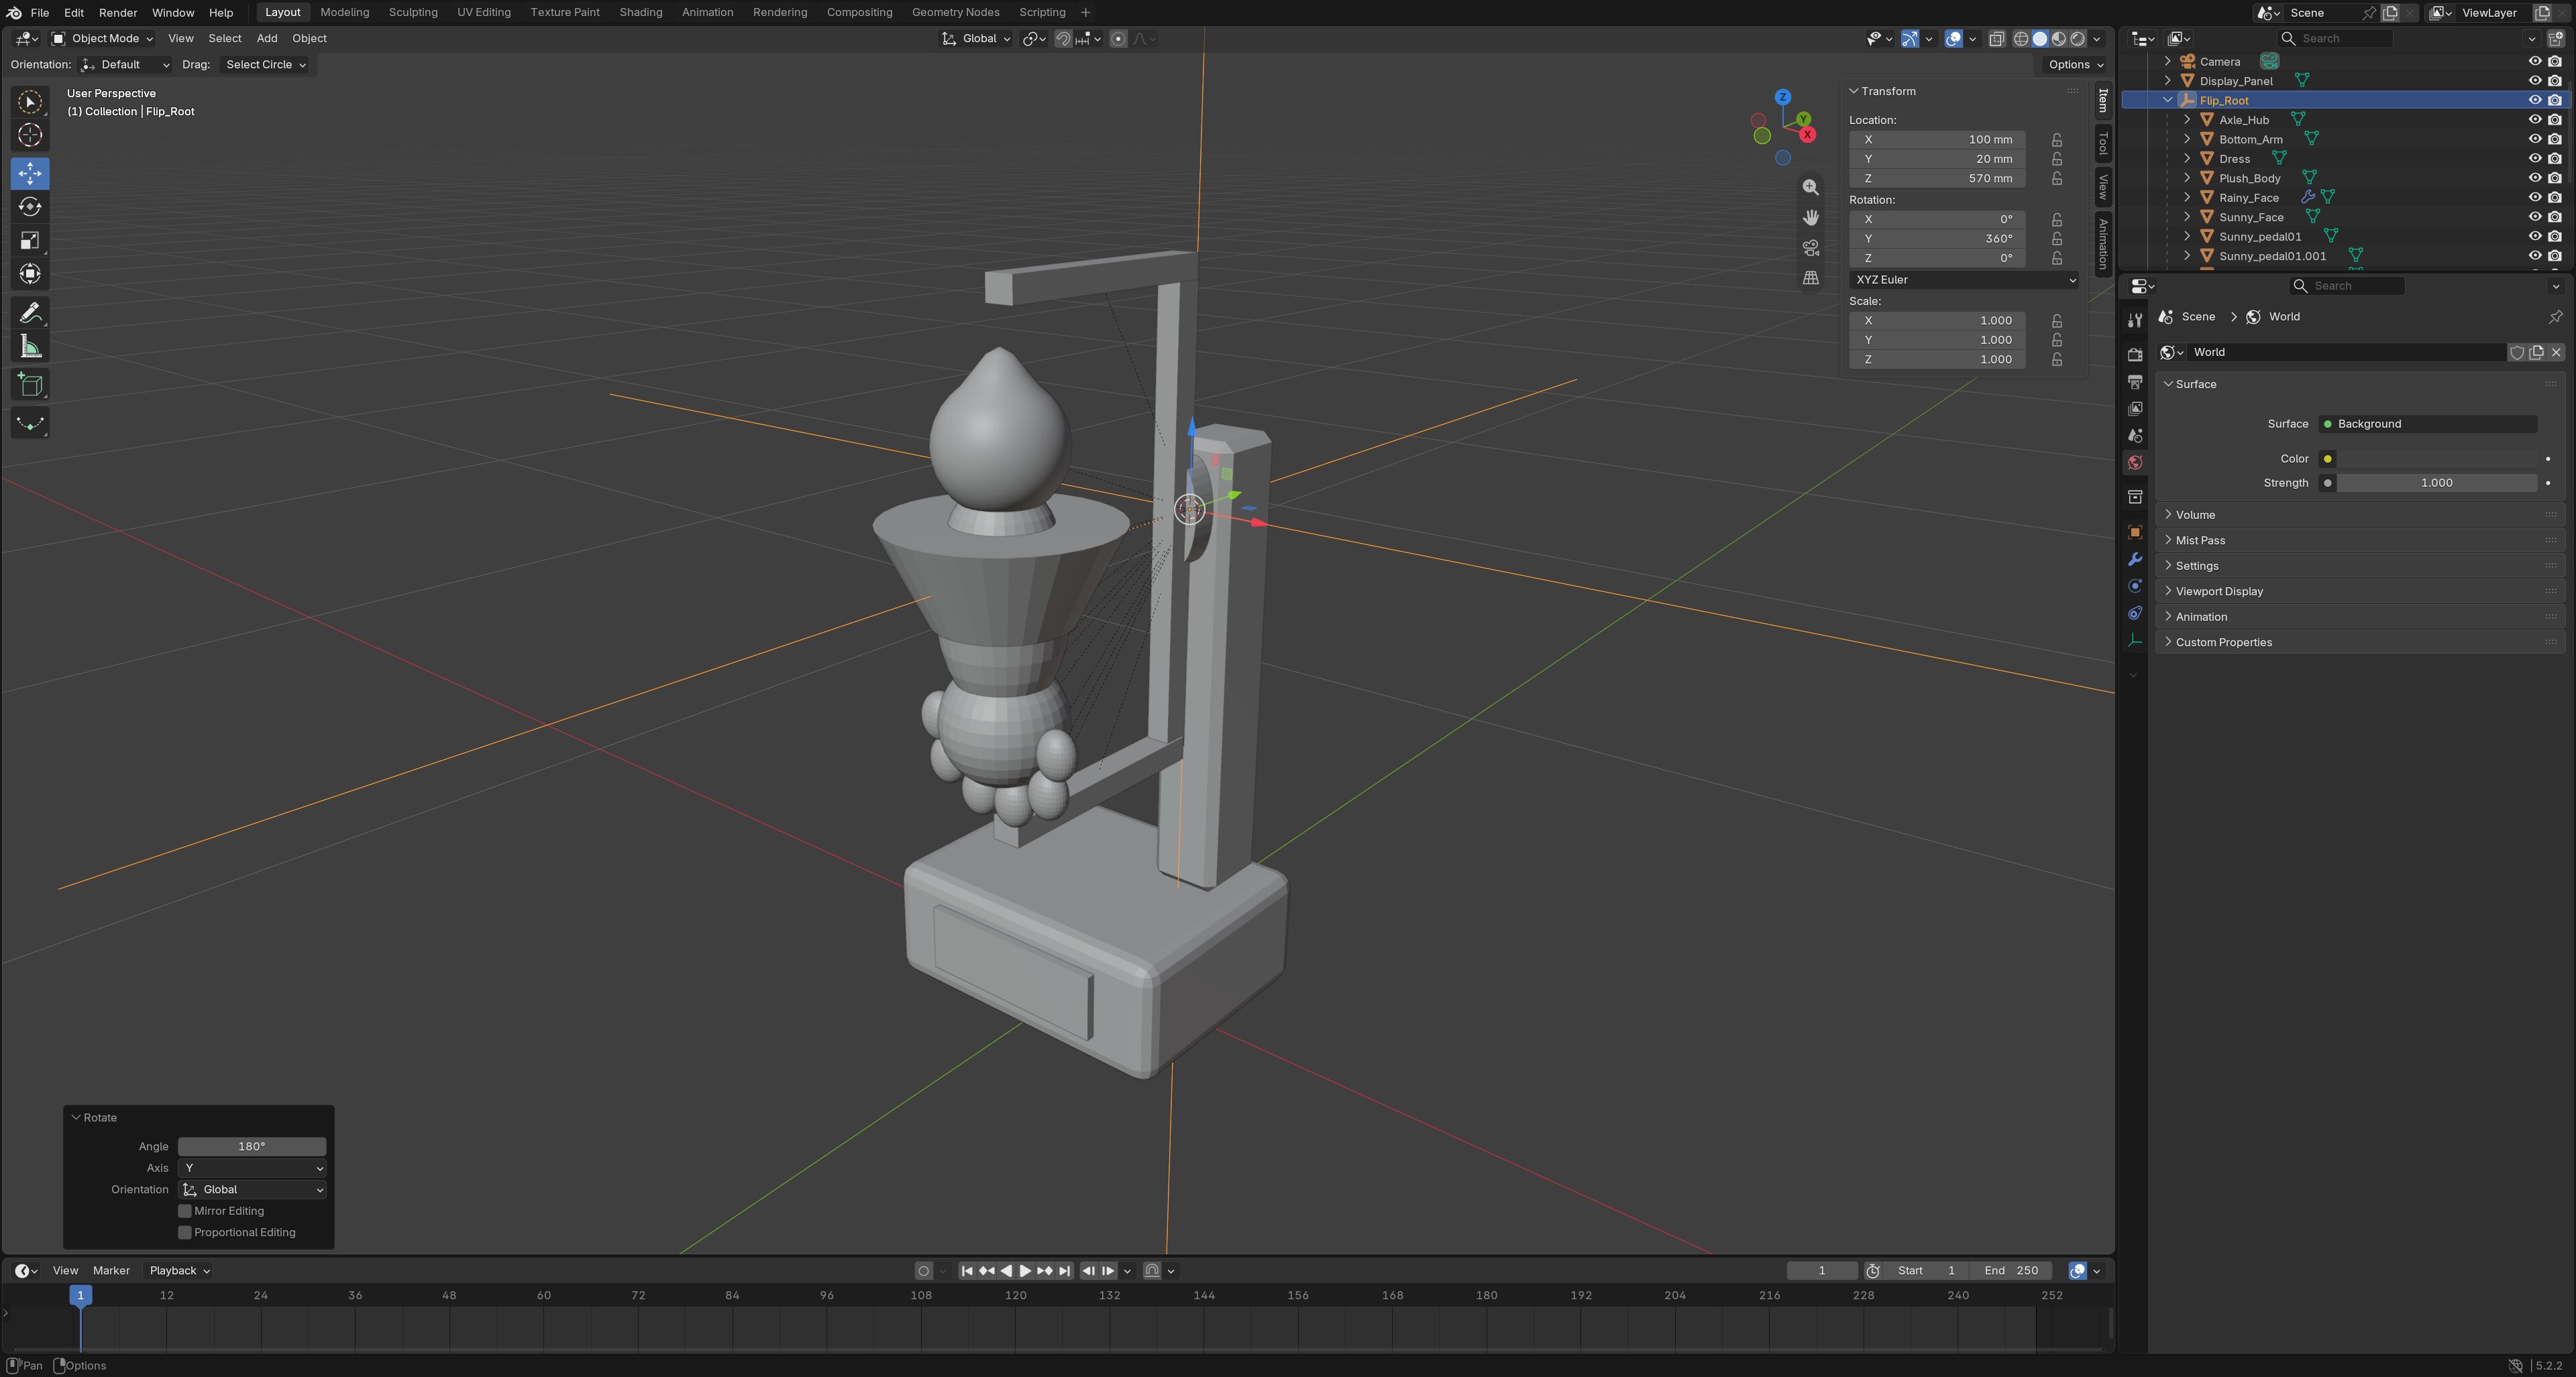Open the Object properties tab icon
2576x1377 pixels.
click(x=2134, y=532)
